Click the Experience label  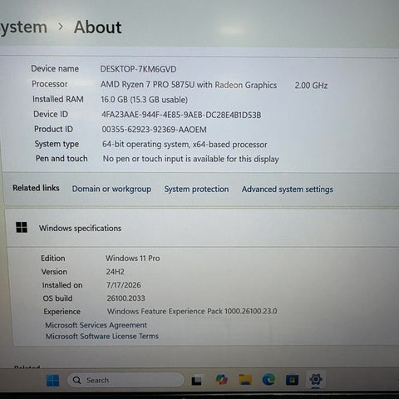click(x=62, y=312)
